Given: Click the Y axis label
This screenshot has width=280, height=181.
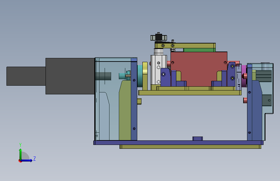Looking at the screenshot, I should tap(20, 145).
